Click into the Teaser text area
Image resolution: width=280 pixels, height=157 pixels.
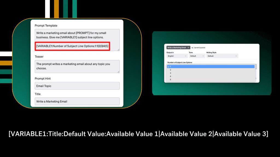tap(77, 67)
